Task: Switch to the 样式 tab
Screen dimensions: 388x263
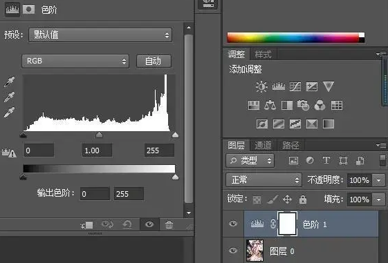Action: pos(263,54)
